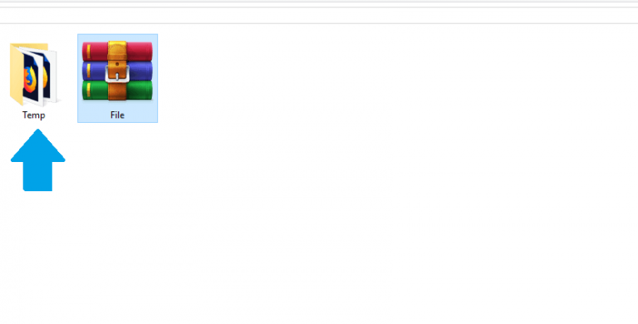Click the blank toolbar strip above files
This screenshot has height=324, width=638.
(x=319, y=15)
